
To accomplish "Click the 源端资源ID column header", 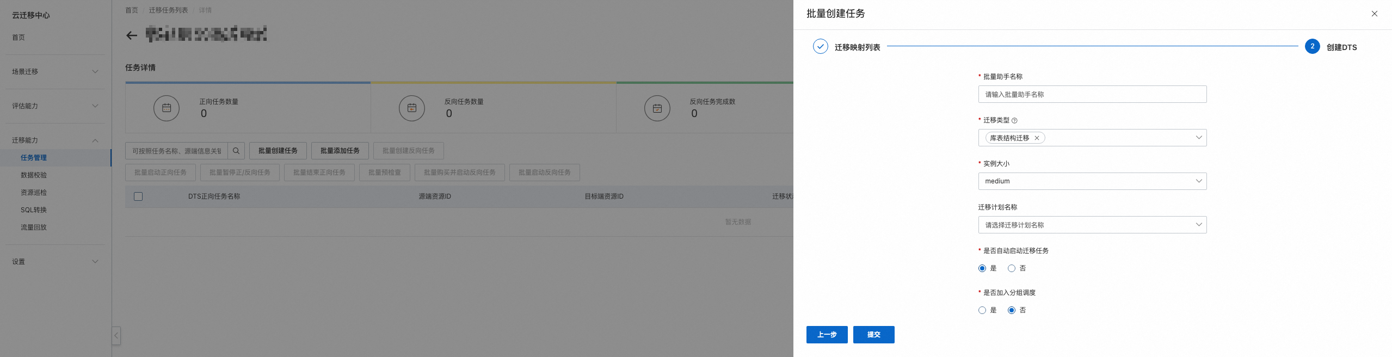I will pos(435,196).
